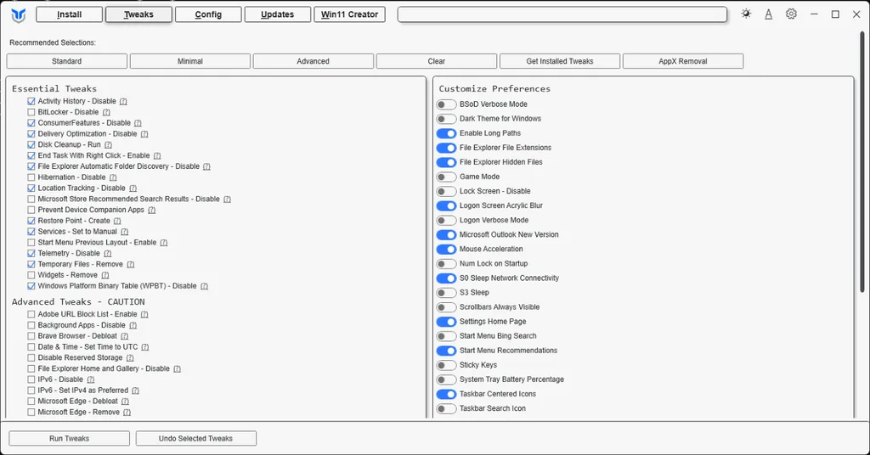This screenshot has height=455, width=870.
Task: Open help icon beside Temporary Files - Remove
Action: point(130,264)
